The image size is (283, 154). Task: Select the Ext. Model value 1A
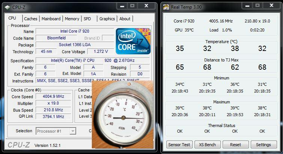click(93, 74)
